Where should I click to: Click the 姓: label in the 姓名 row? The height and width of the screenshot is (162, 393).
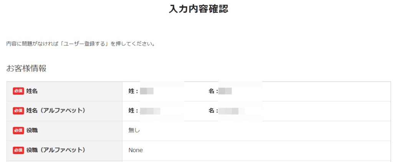(133, 91)
